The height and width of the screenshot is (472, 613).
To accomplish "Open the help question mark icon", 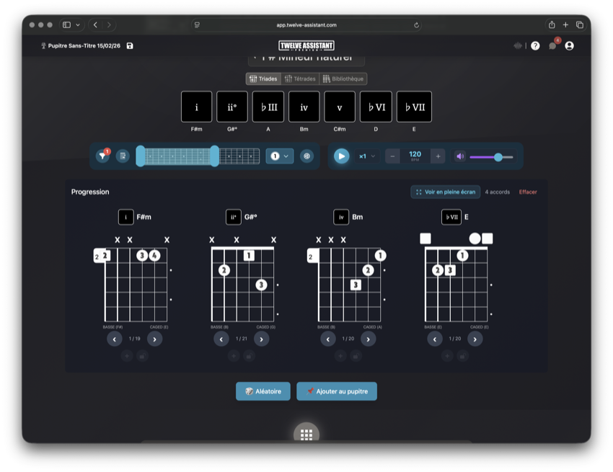I will (535, 45).
